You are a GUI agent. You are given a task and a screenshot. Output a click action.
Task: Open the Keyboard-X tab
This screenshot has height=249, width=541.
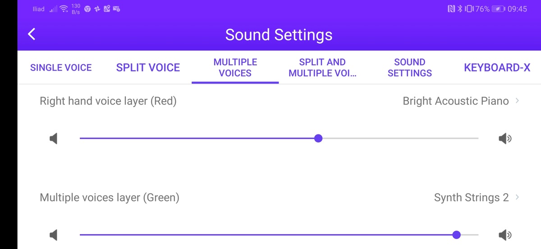click(x=497, y=67)
